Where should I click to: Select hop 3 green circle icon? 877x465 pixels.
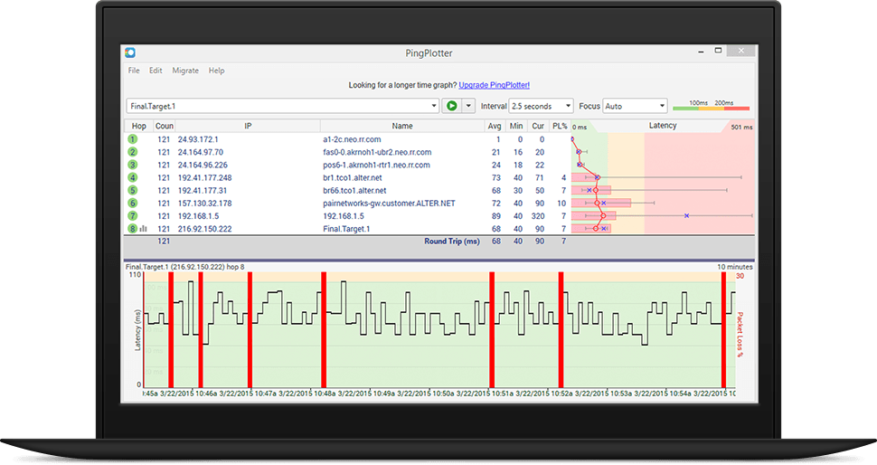(133, 165)
